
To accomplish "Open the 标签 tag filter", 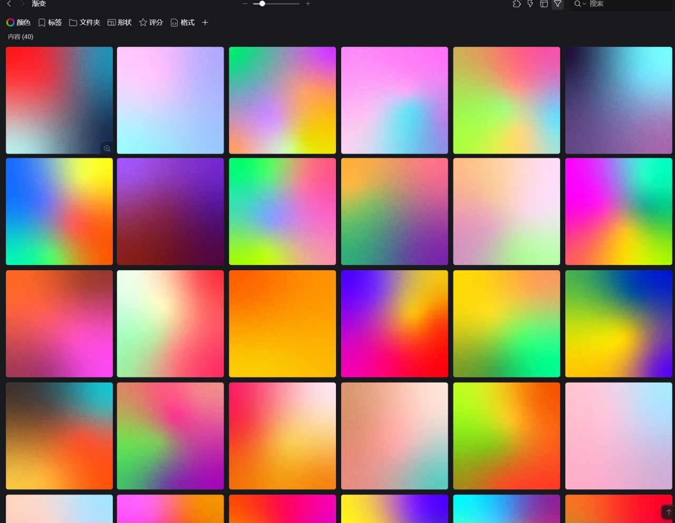I will pyautogui.click(x=50, y=23).
